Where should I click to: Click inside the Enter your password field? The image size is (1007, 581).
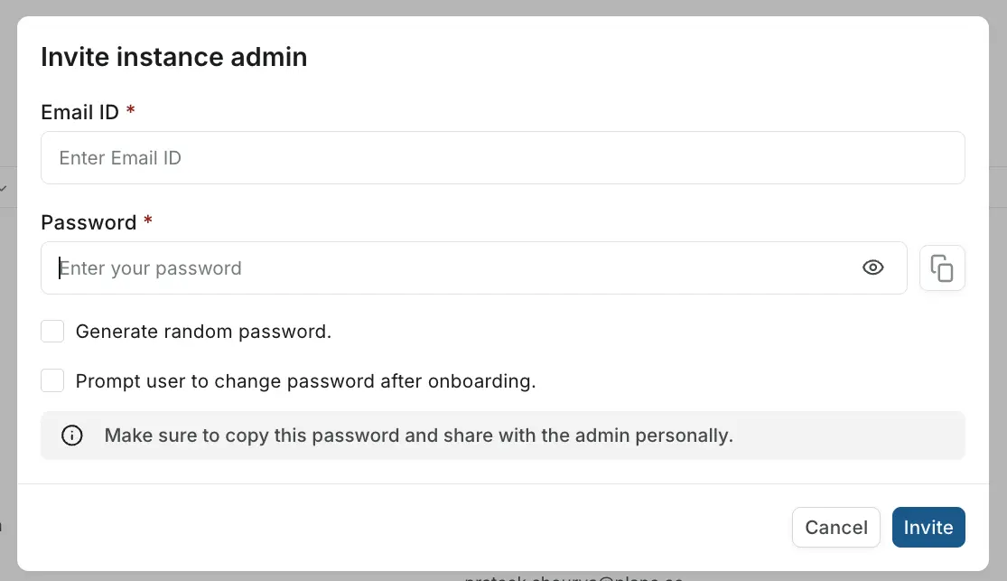361,267
